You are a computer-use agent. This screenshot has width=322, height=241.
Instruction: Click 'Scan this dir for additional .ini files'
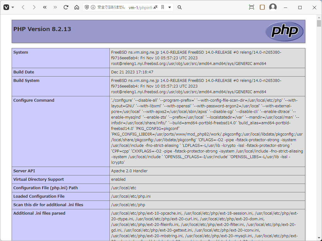tap(48, 205)
